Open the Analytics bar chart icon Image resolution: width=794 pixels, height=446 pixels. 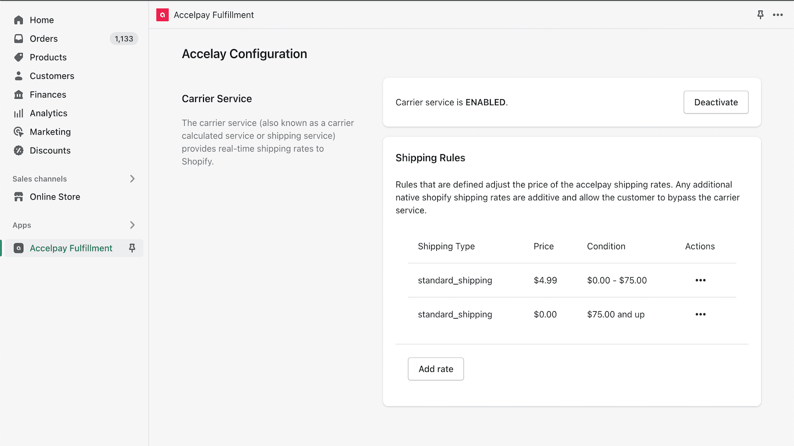19,113
